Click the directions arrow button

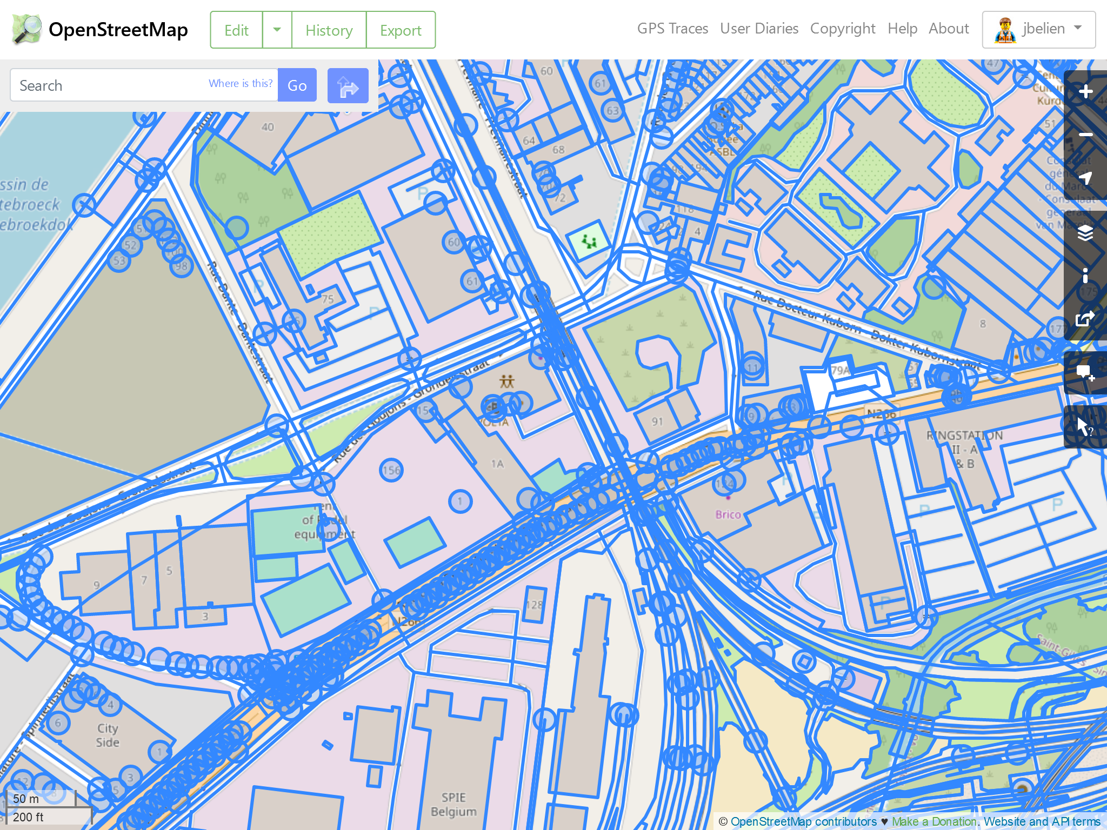point(348,85)
